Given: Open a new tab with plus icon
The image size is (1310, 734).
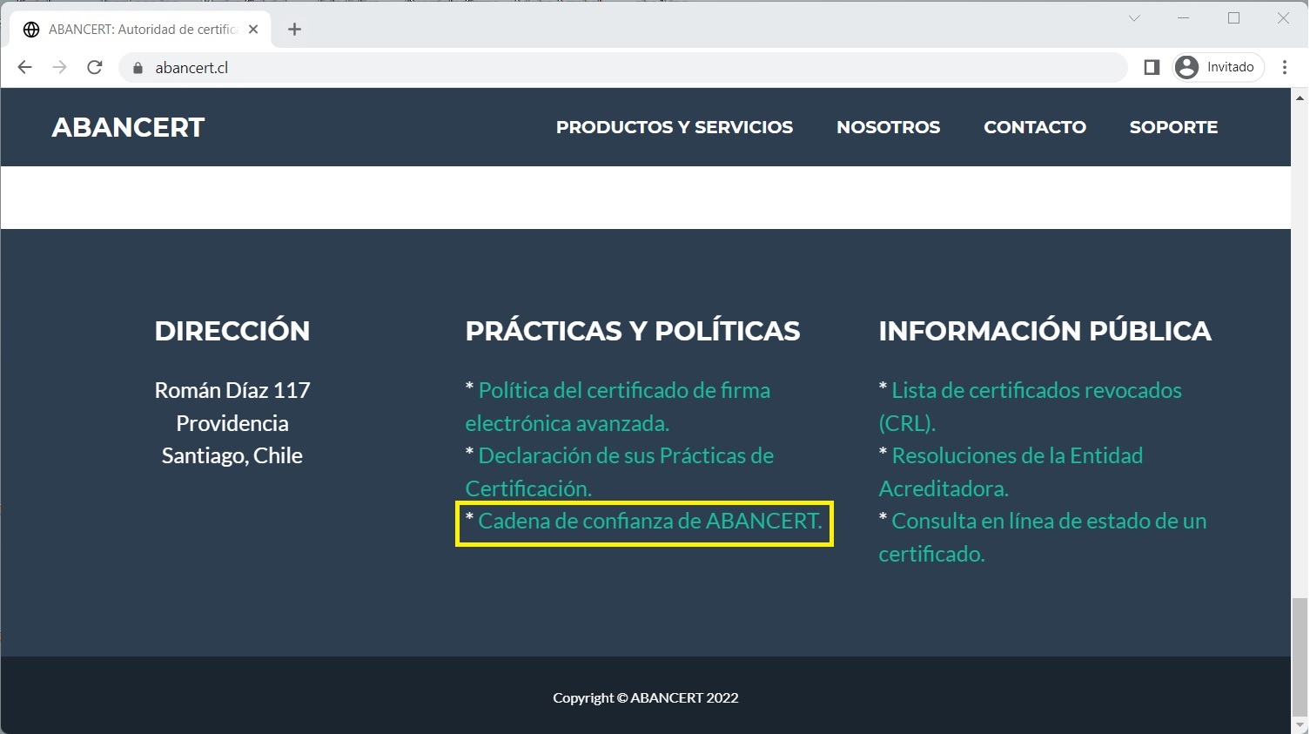Looking at the screenshot, I should pos(294,30).
